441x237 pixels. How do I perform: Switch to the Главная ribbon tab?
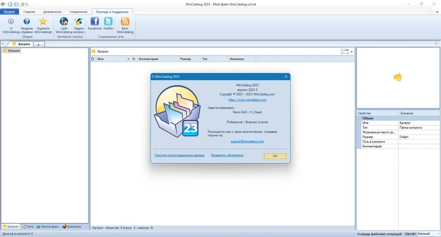pyautogui.click(x=29, y=12)
